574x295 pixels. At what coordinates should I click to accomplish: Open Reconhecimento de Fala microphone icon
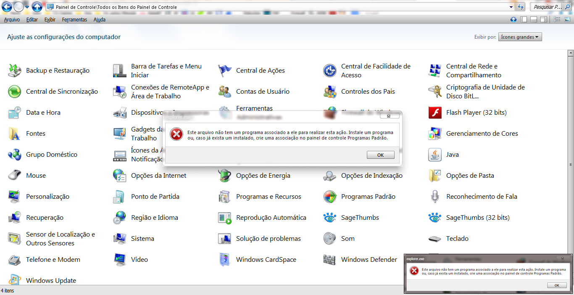click(435, 197)
